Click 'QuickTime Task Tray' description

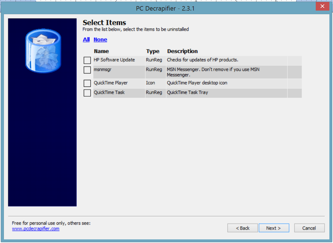(x=188, y=92)
